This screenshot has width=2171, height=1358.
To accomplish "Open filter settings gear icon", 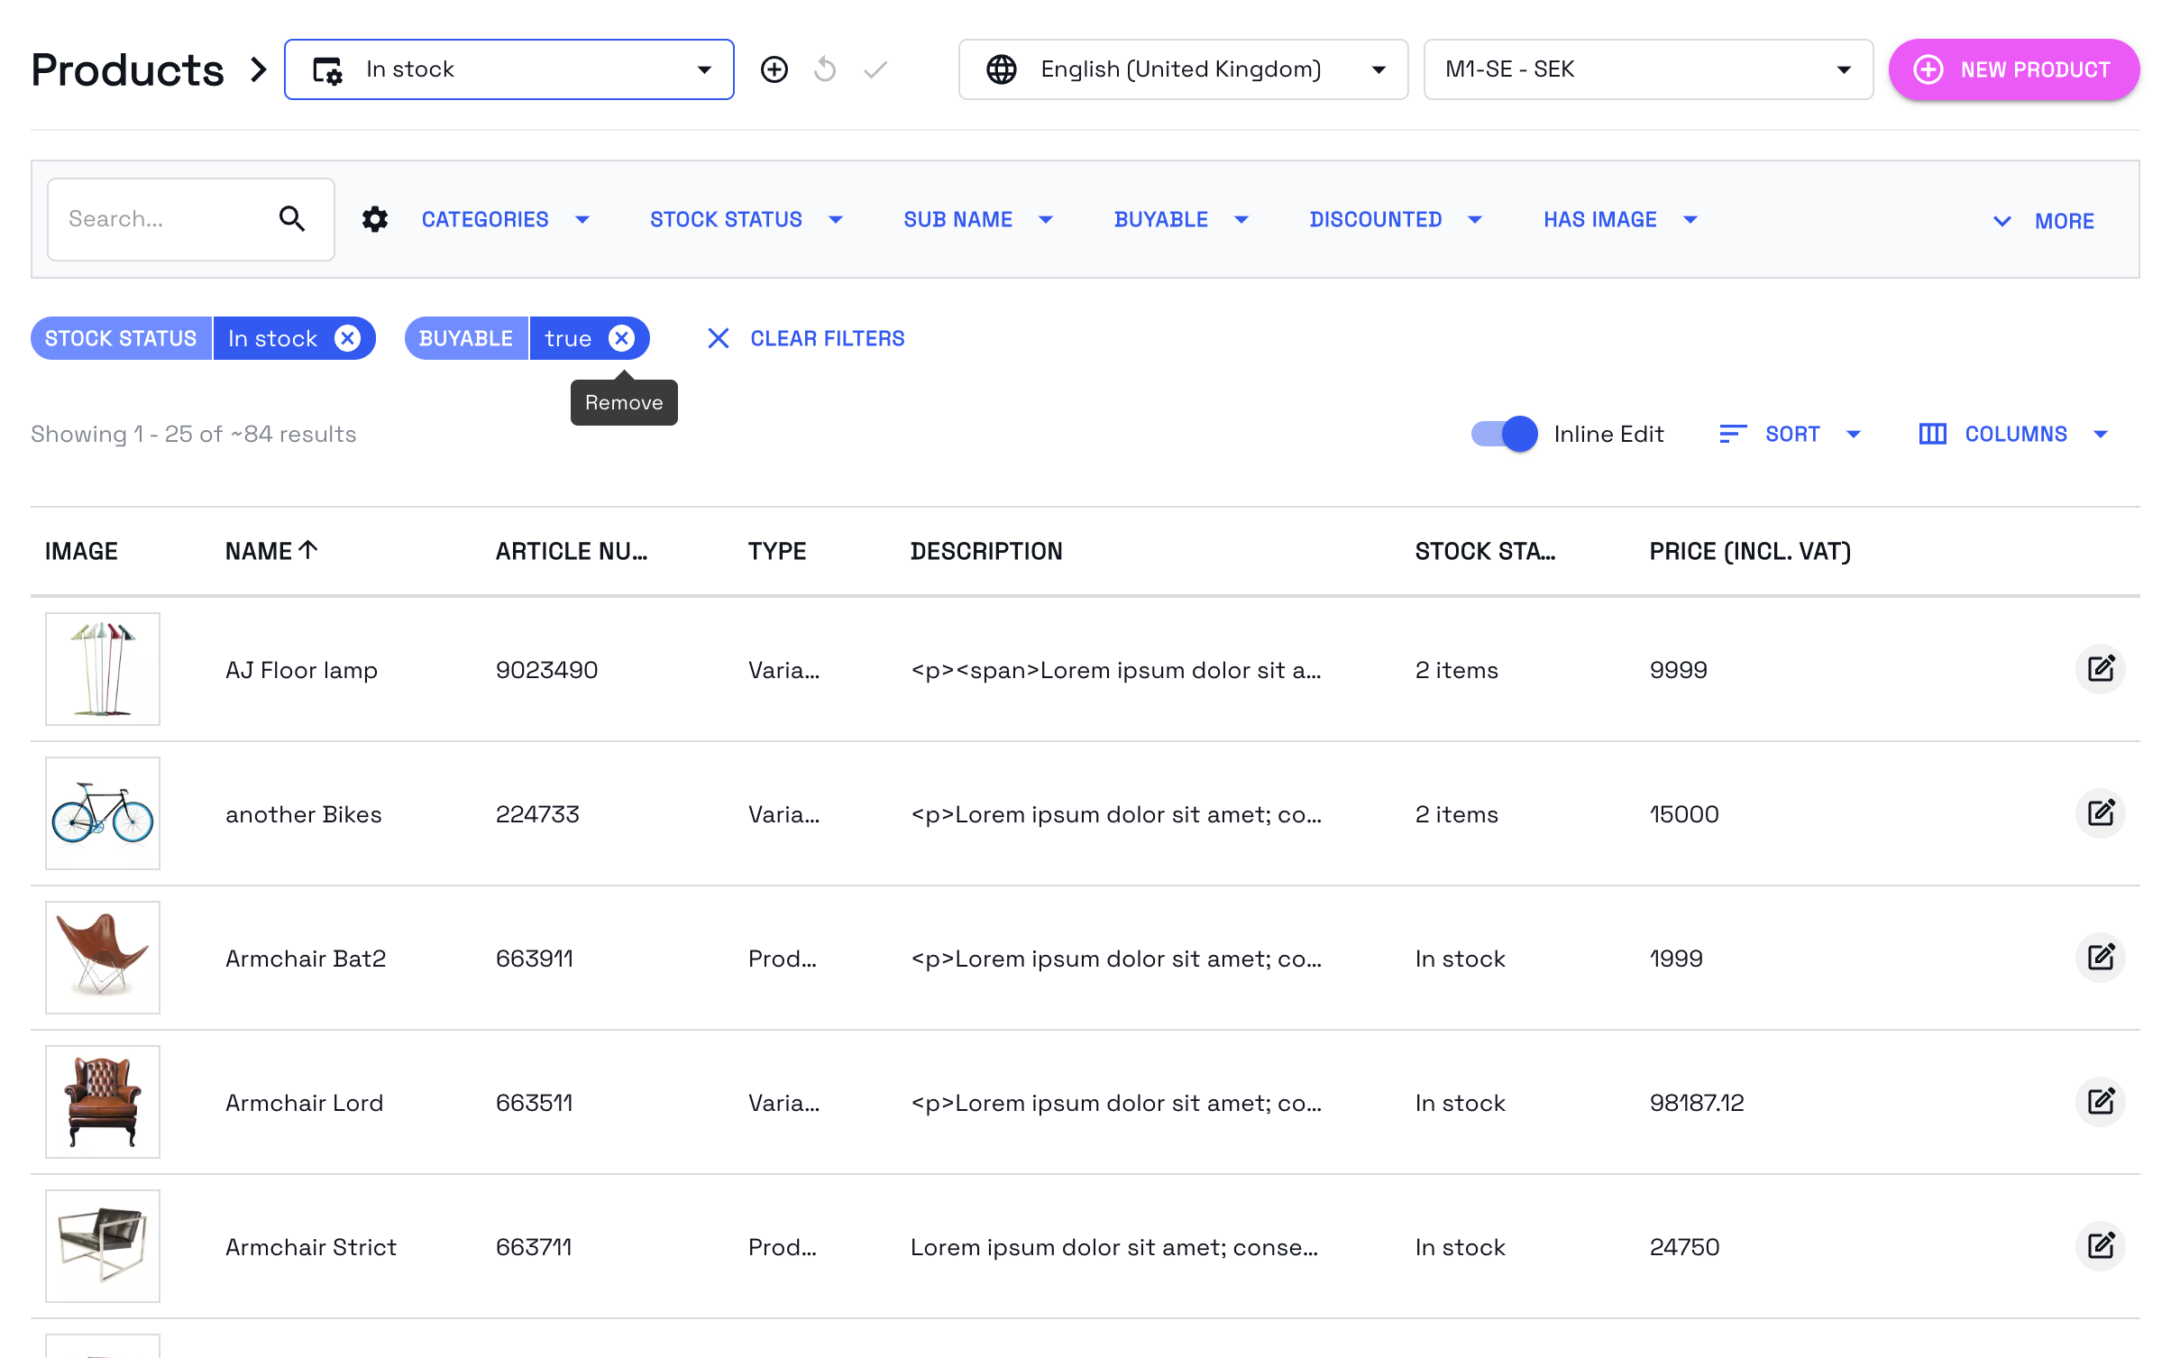I will click(375, 219).
